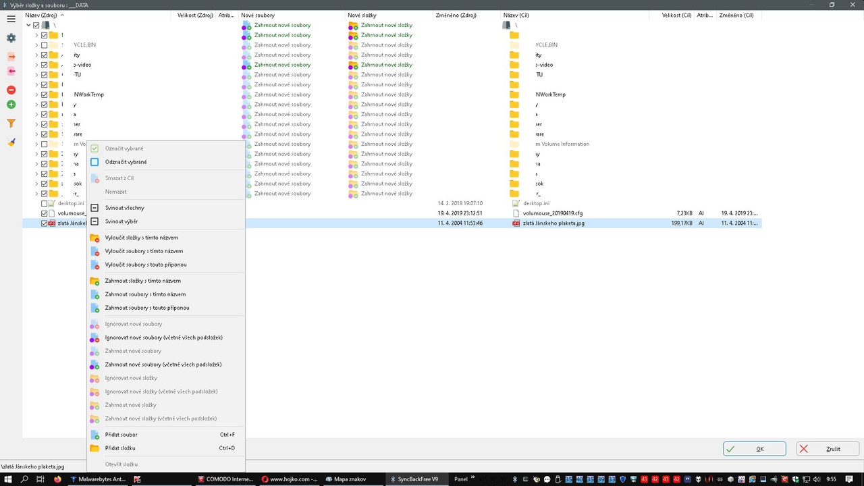The image size is (864, 486).
Task: Click the JPG icon of destination zlatá Jánského plaketa.jpg
Action: pos(516,223)
